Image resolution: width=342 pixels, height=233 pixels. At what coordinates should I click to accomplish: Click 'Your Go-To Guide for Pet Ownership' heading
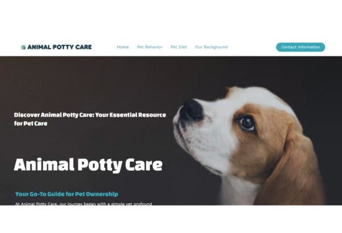pos(67,194)
